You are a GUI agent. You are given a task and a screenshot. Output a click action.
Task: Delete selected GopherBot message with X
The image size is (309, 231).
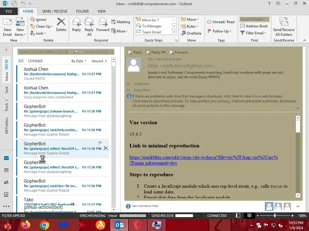[x=106, y=148]
